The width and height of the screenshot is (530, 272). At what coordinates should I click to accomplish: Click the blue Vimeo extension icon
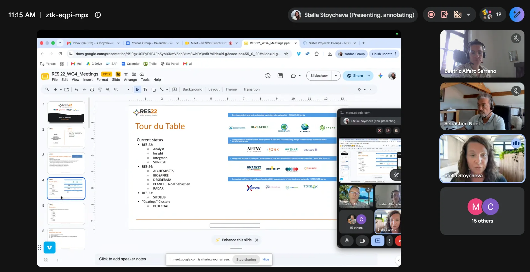pyautogui.click(x=49, y=247)
